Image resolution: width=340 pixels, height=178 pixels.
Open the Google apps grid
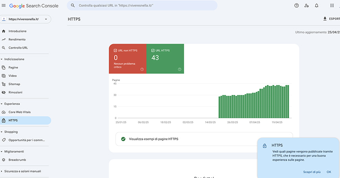[x=332, y=6]
